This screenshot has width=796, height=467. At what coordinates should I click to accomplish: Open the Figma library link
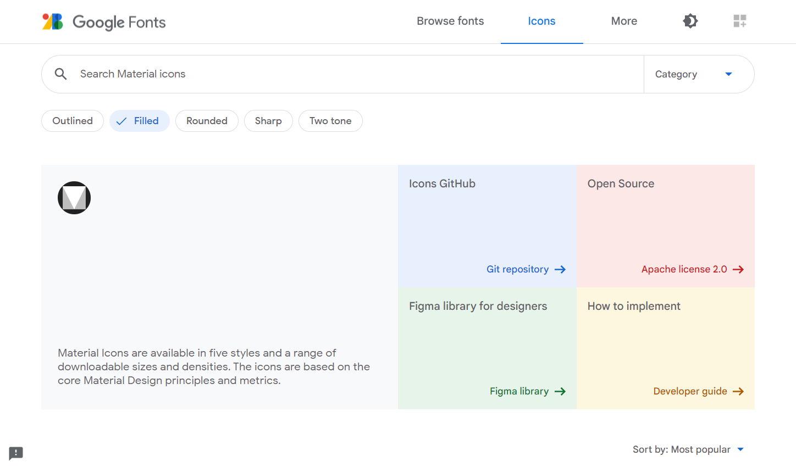coord(519,391)
